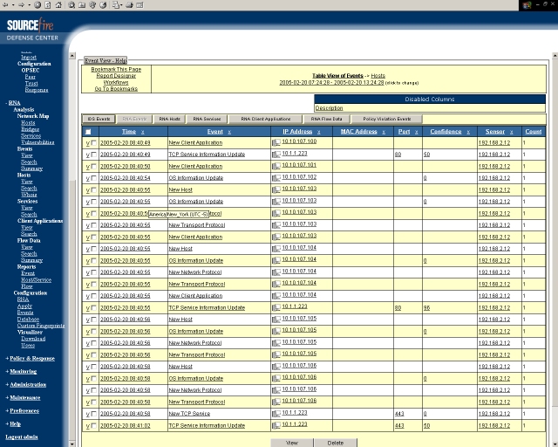Click the Bookmark This Page link
558x447 pixels.
point(116,70)
